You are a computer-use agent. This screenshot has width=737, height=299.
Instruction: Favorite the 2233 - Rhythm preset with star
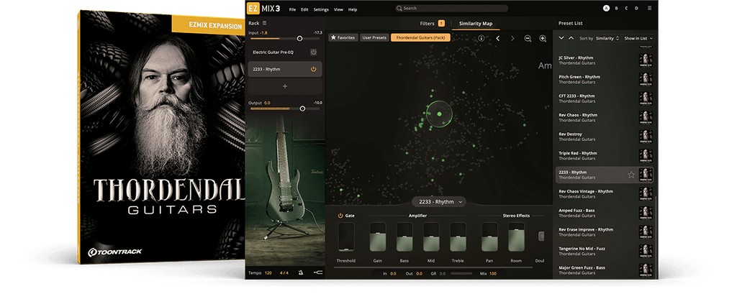point(631,175)
